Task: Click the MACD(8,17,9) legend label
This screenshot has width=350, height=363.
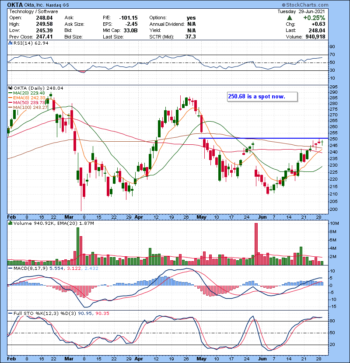Action: point(31,269)
